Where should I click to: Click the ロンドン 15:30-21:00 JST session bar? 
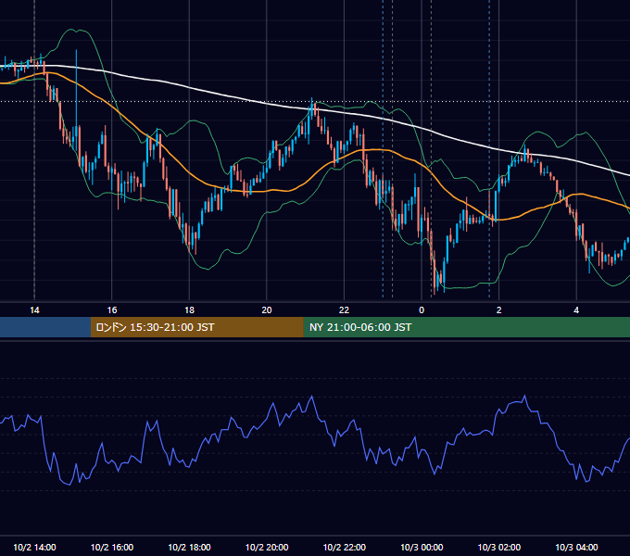(196, 327)
